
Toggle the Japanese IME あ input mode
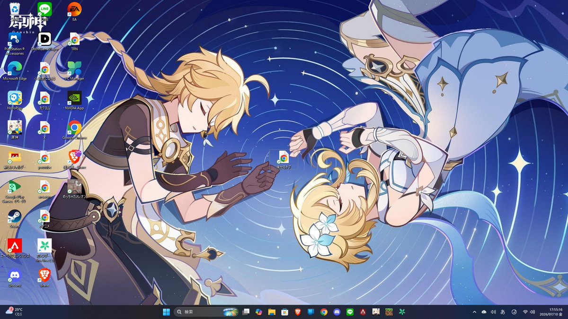tap(503, 312)
